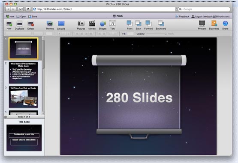Select slide 3 with bridge photos
This screenshot has width=238, height=163.
[x=24, y=97]
